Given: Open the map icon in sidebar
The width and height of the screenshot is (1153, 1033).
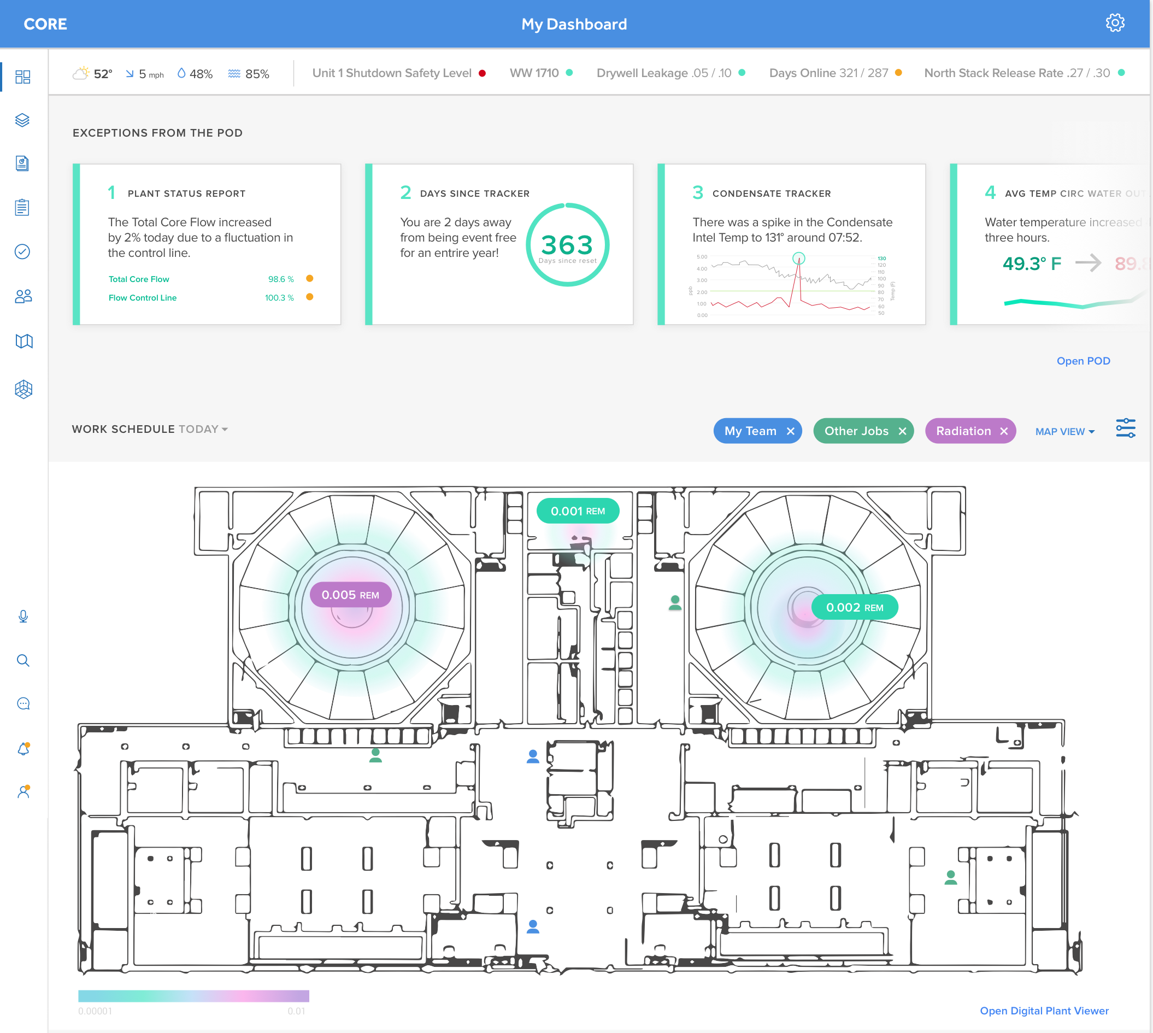Looking at the screenshot, I should [24, 341].
